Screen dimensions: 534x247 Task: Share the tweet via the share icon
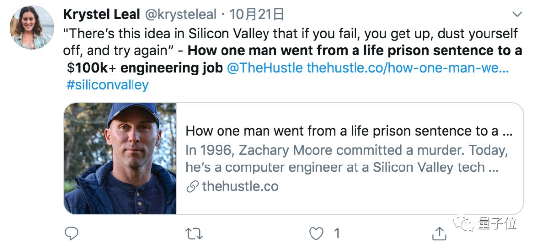click(x=439, y=233)
